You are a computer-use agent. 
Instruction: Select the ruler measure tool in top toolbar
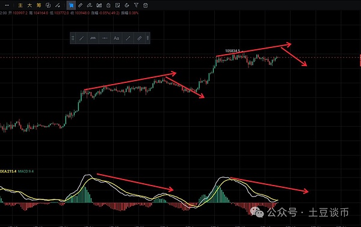pos(81,5)
